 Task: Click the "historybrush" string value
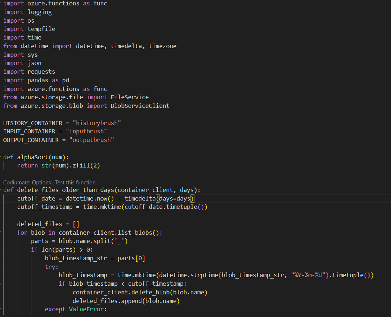coord(96,123)
